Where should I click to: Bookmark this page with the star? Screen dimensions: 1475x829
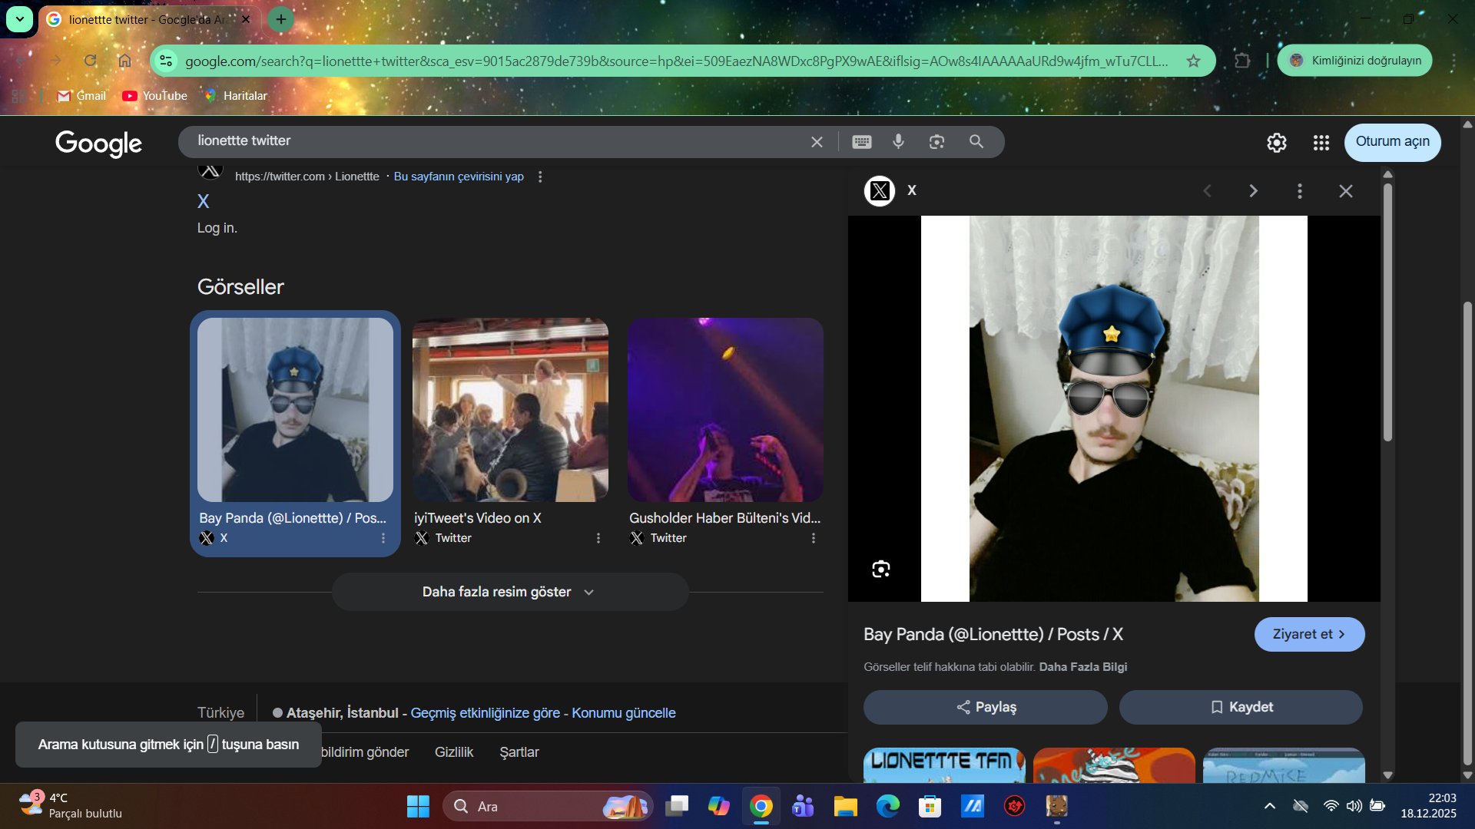[1193, 61]
